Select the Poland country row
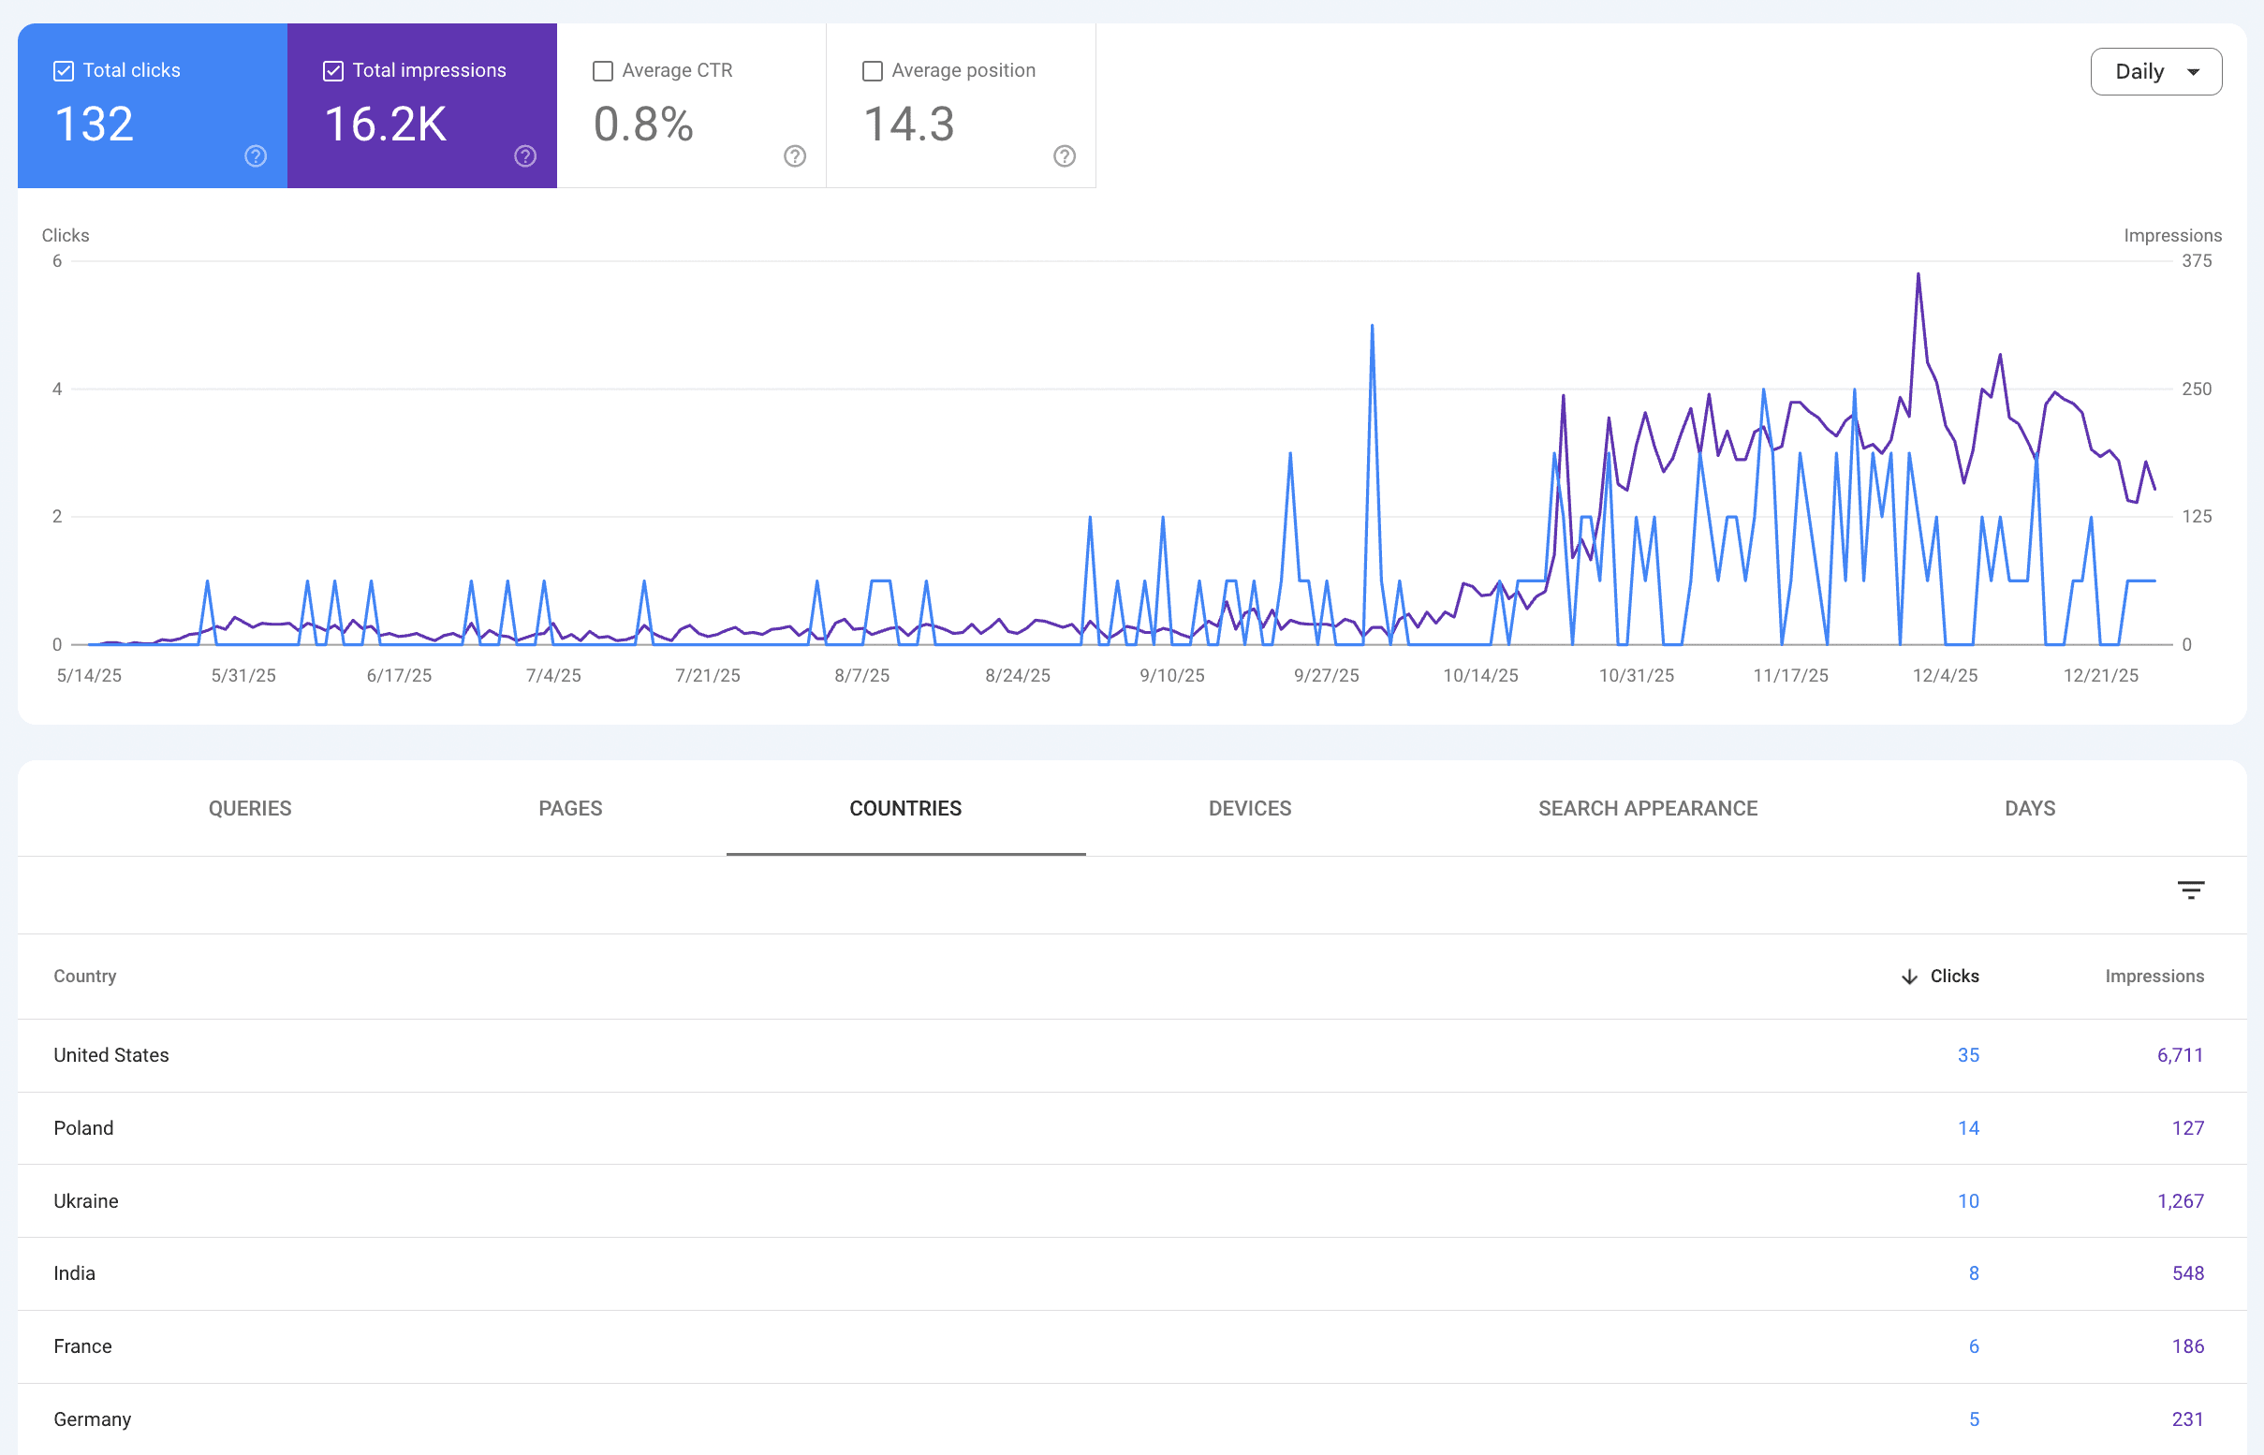 tap(83, 1127)
